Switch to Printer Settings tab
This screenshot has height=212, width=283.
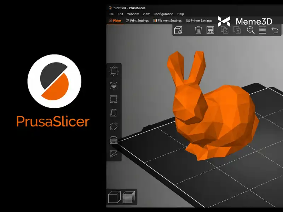tap(199, 20)
